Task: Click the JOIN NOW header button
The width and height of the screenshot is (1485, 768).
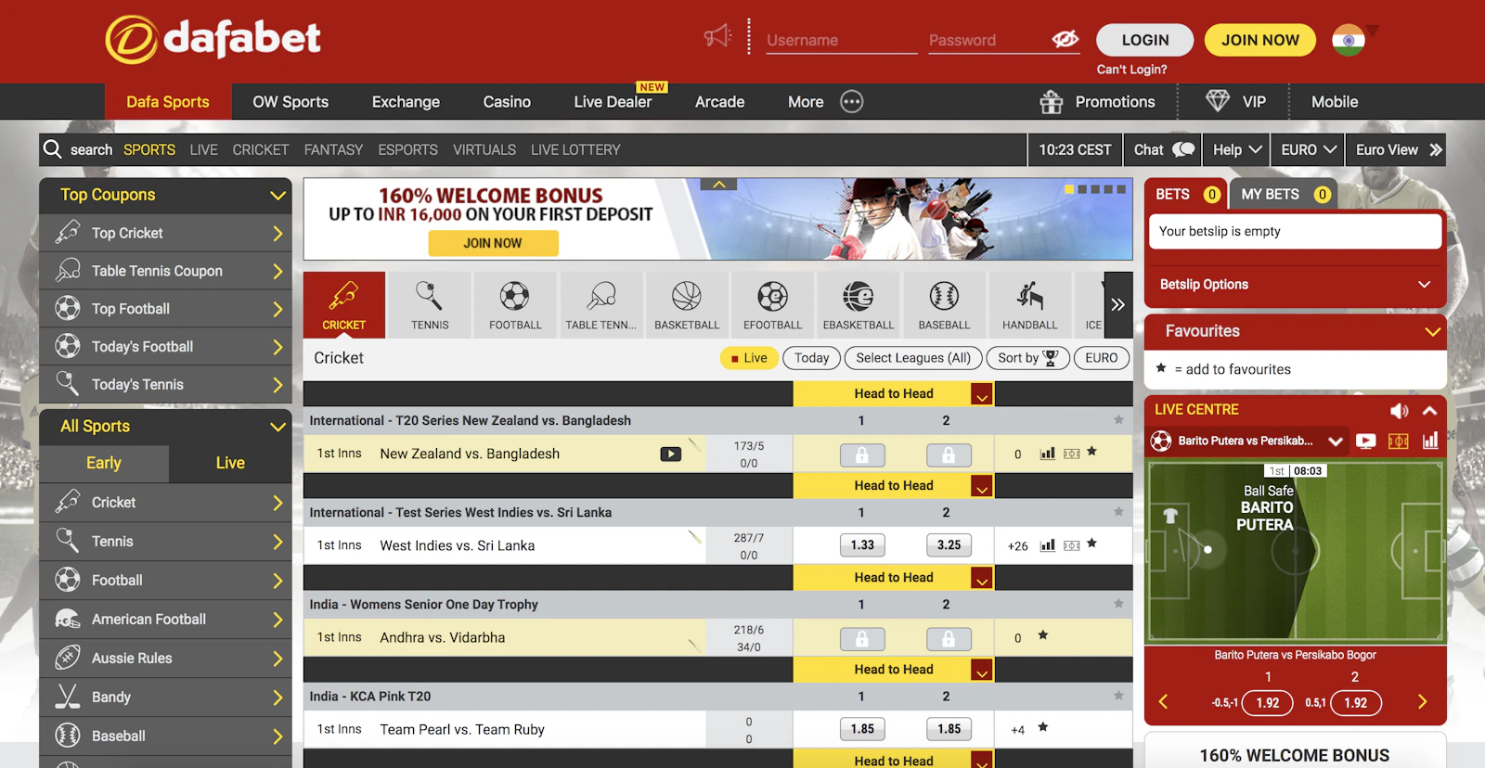Action: click(1259, 40)
